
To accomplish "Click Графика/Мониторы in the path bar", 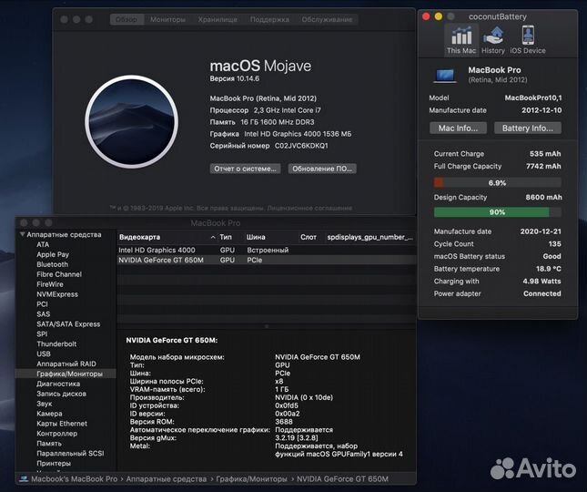I will [251, 479].
